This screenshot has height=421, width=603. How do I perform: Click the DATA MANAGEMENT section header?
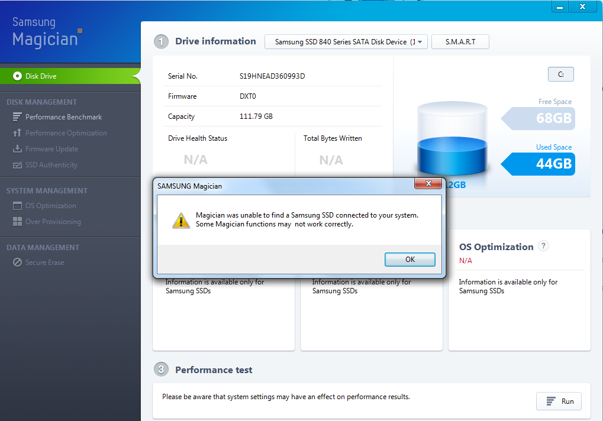tap(43, 248)
